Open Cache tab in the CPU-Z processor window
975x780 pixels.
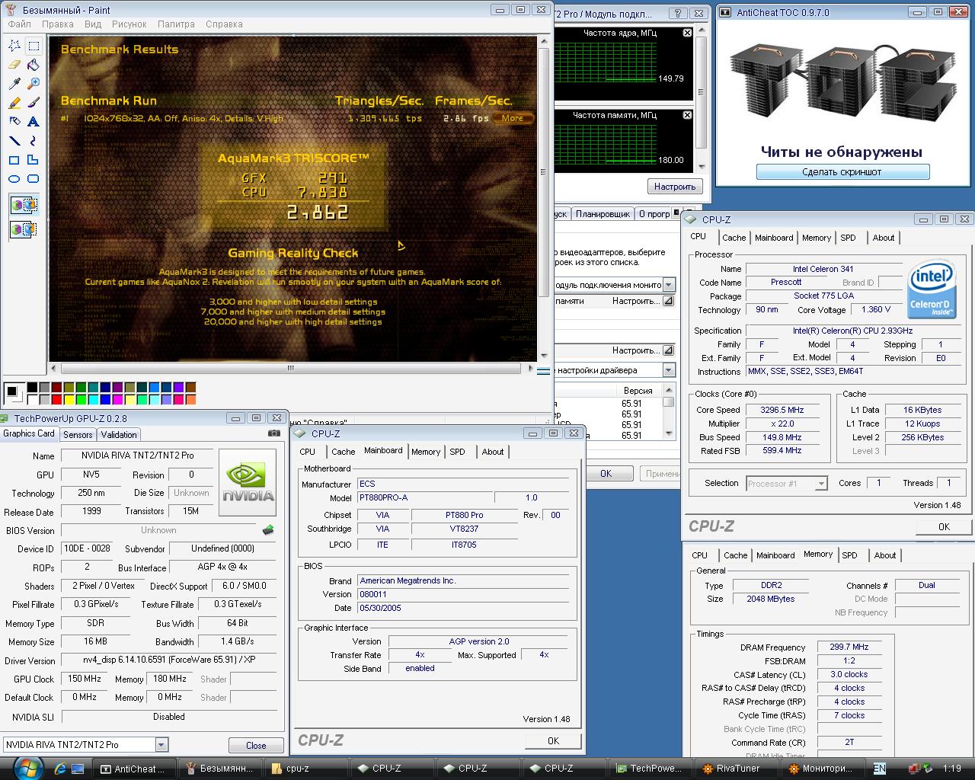point(734,238)
